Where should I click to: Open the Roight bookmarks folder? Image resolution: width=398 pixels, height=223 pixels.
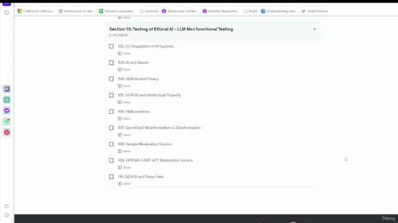tap(250, 11)
